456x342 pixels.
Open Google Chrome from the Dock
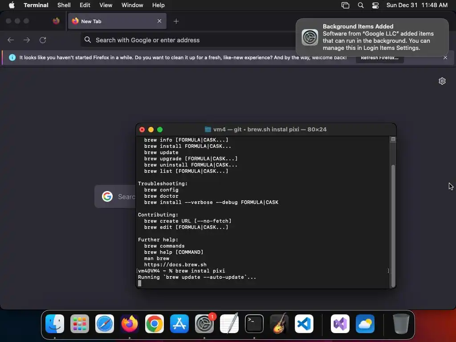[155, 323]
